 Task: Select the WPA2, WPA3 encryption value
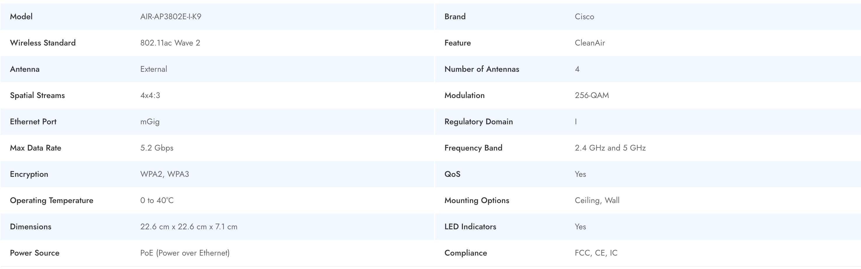pos(164,174)
